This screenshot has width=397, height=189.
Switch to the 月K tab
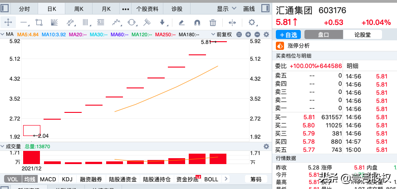(x=106, y=9)
